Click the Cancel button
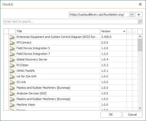This screenshot has width=146, height=121. pyautogui.click(x=132, y=115)
